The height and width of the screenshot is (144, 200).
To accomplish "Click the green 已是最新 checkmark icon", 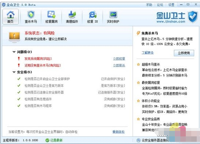I will pyautogui.click(x=47, y=140).
